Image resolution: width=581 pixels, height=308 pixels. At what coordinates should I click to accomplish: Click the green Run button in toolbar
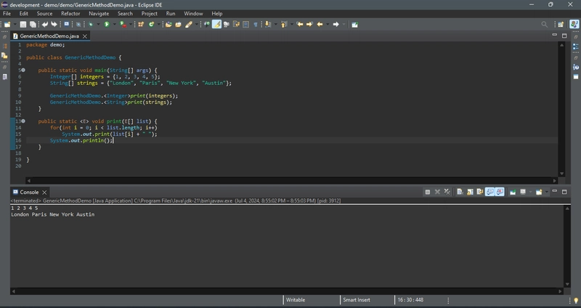point(107,25)
